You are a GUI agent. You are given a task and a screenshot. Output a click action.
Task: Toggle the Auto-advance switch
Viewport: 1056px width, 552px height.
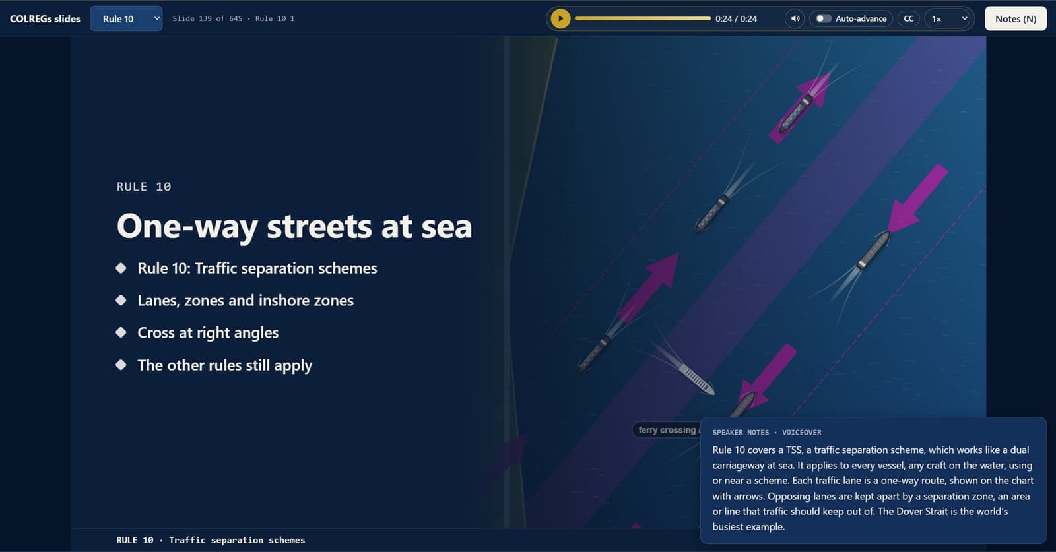pos(823,18)
